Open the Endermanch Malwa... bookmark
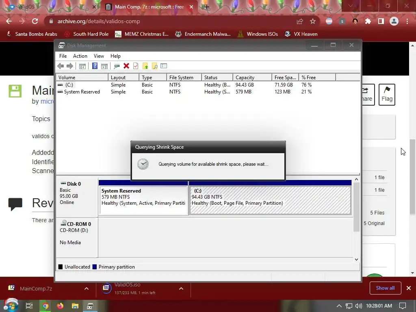Screen dimensions: 416x312 pyautogui.click(x=203, y=34)
